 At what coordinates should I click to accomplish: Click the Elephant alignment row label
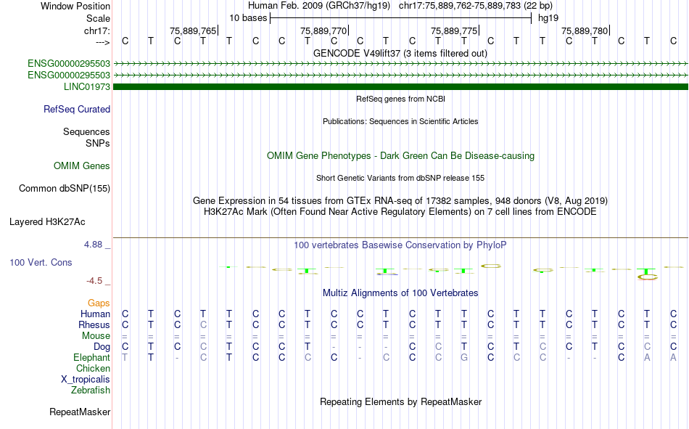91,358
